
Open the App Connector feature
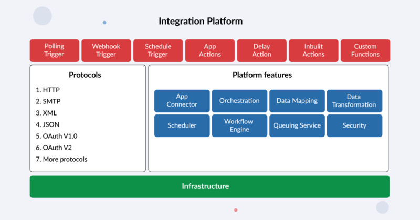click(x=182, y=101)
